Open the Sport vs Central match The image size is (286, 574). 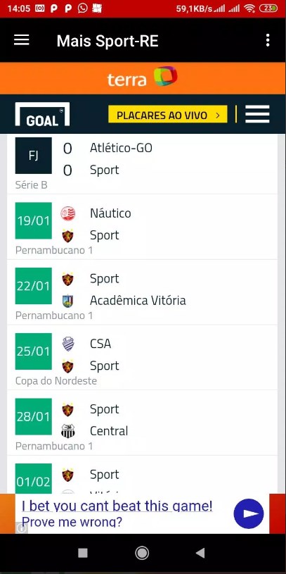pyautogui.click(x=143, y=423)
